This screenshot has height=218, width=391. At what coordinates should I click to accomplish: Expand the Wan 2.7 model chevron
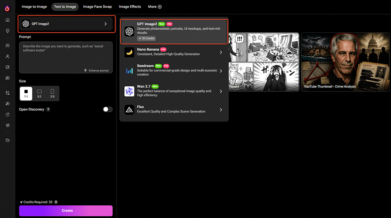tap(221, 91)
